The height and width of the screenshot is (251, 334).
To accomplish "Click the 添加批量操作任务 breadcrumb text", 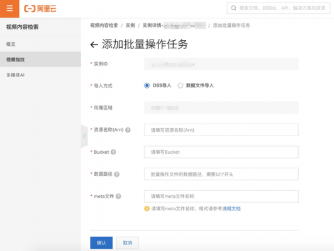I will click(231, 26).
